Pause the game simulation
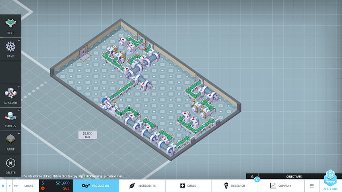The width and height of the screenshot is (342, 192). click(3, 186)
